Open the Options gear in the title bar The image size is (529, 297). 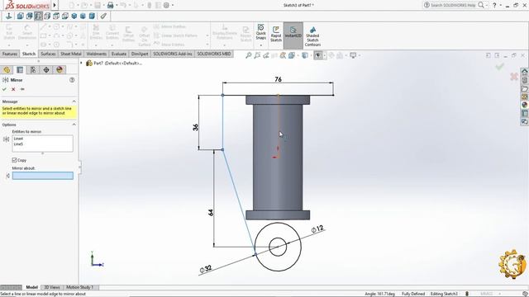[x=166, y=5]
